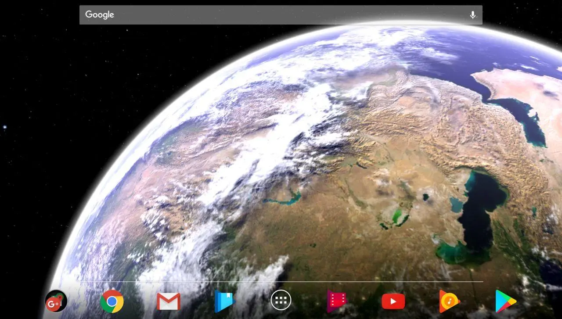The image size is (562, 319).
Task: Open Google Play Books
Action: point(225,301)
